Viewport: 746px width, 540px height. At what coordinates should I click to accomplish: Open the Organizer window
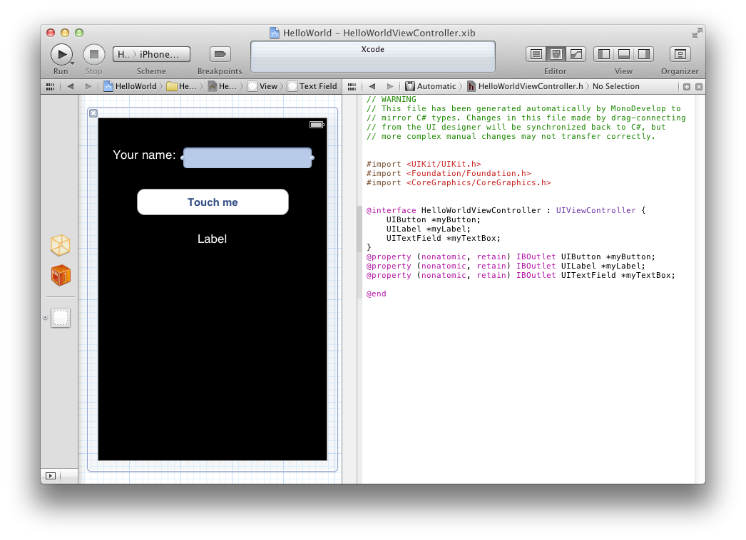point(680,54)
